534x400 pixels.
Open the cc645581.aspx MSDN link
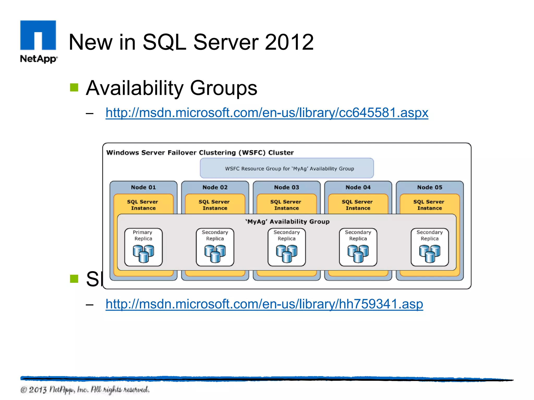coord(267,113)
